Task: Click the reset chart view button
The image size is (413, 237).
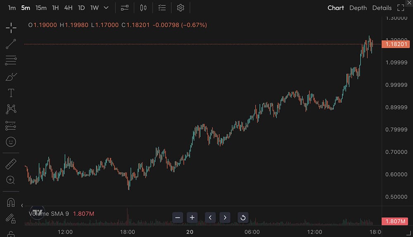Action: pyautogui.click(x=243, y=217)
